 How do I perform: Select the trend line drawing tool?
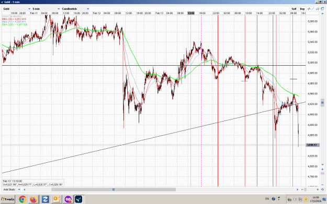tap(313, 9)
